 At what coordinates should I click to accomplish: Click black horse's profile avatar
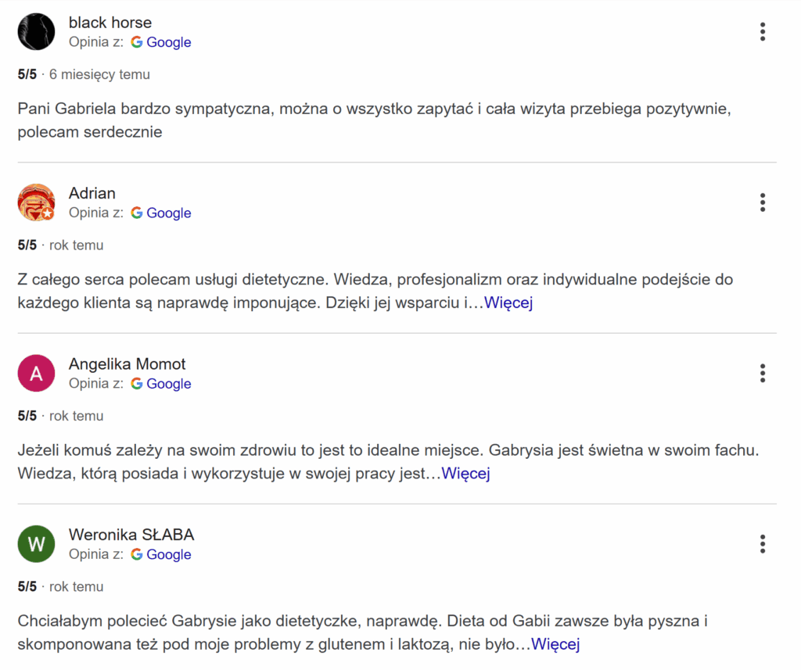(36, 32)
